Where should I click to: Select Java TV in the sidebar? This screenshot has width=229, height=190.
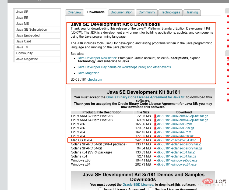click(x=37, y=47)
